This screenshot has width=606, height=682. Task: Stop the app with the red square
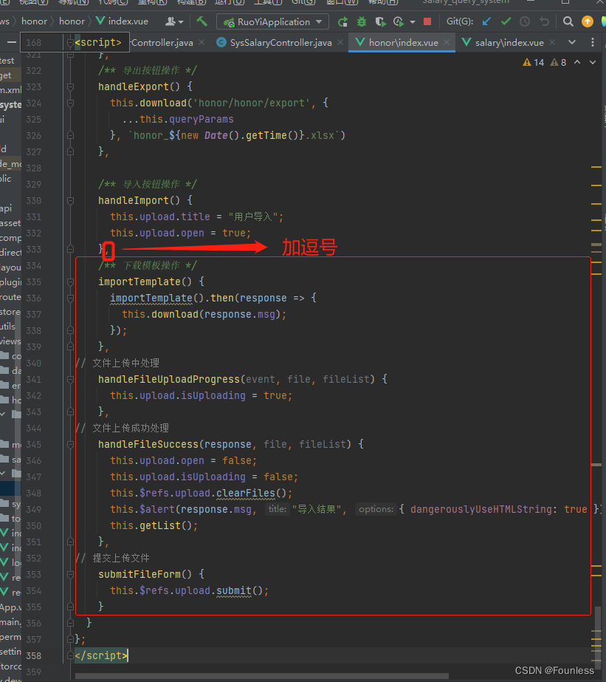(x=427, y=21)
